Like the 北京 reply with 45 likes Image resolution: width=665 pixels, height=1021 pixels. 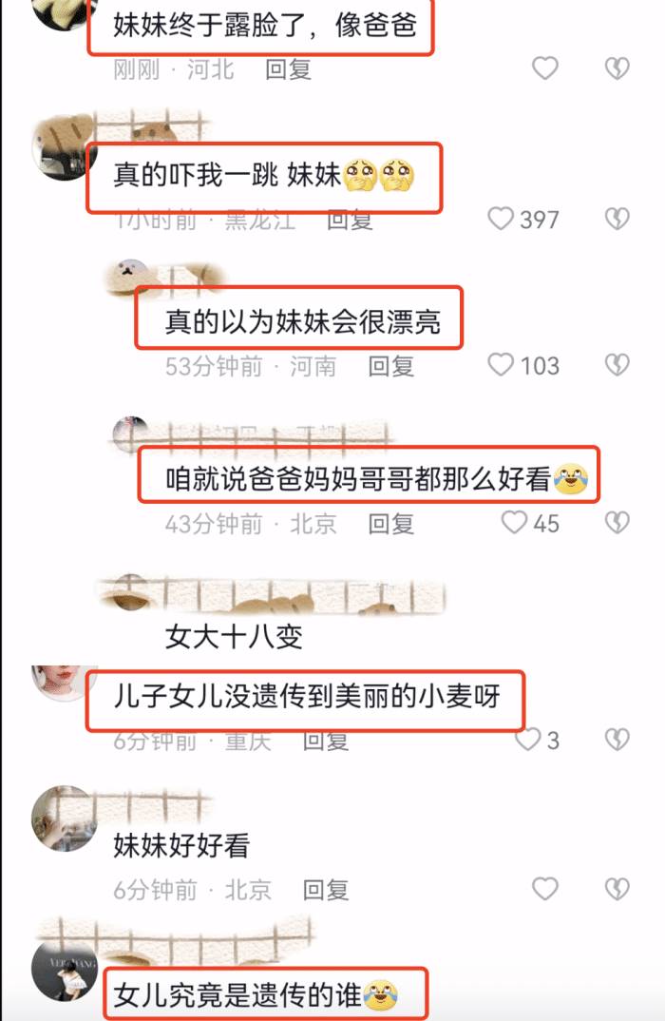(514, 522)
